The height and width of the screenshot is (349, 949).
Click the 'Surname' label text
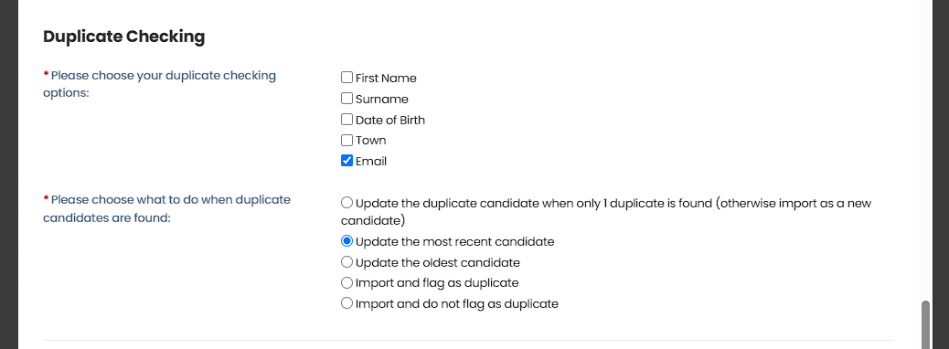(382, 100)
